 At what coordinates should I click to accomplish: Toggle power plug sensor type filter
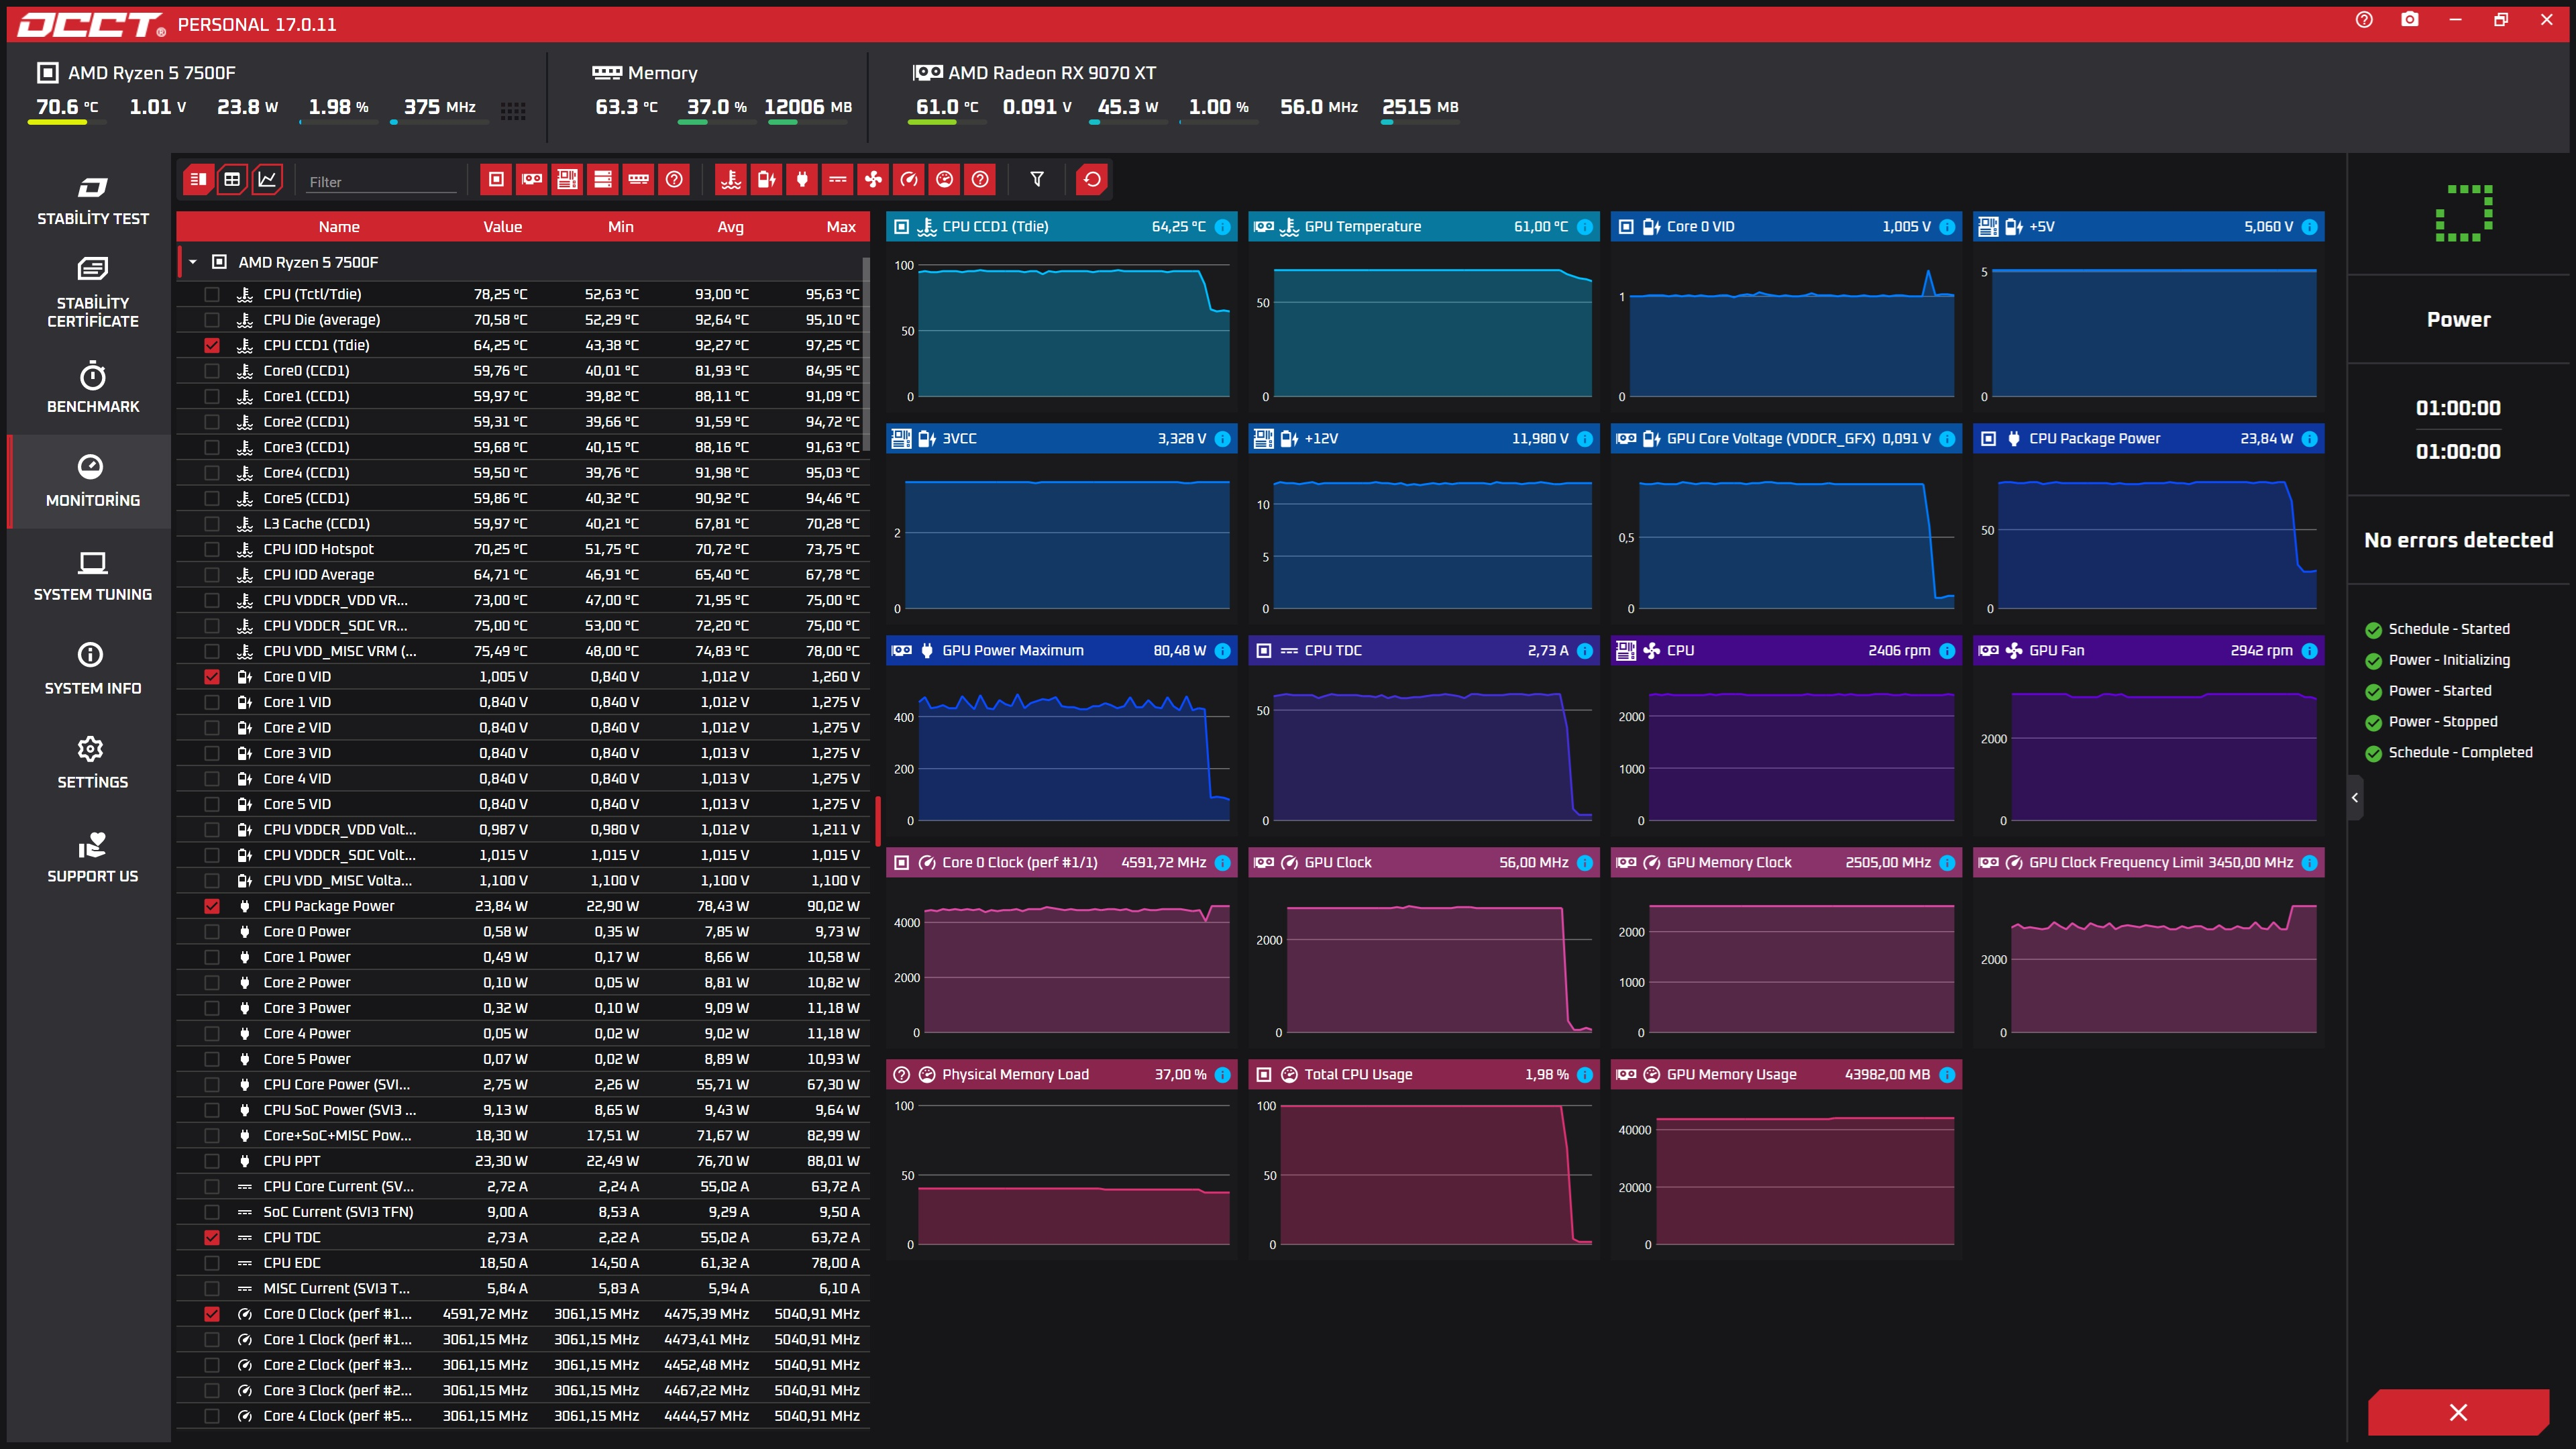[x=802, y=180]
